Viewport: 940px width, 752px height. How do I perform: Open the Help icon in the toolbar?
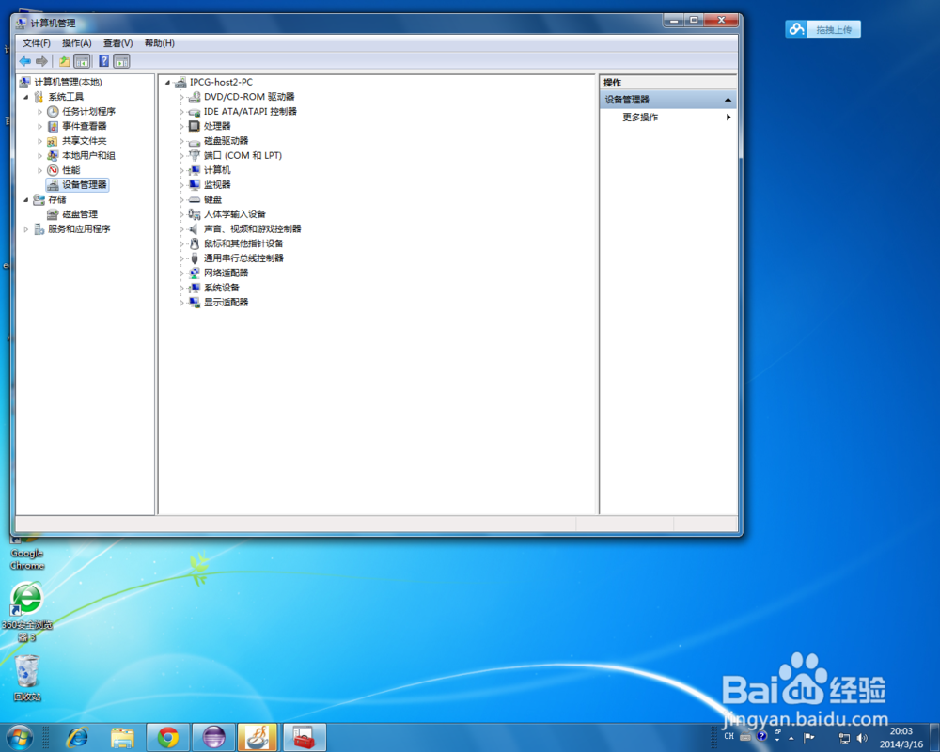pyautogui.click(x=103, y=61)
